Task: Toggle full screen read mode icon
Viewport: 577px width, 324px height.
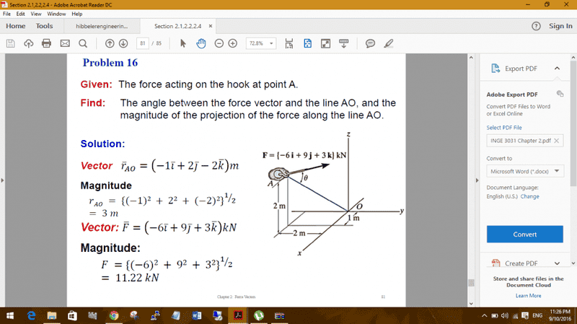Action: click(x=325, y=43)
